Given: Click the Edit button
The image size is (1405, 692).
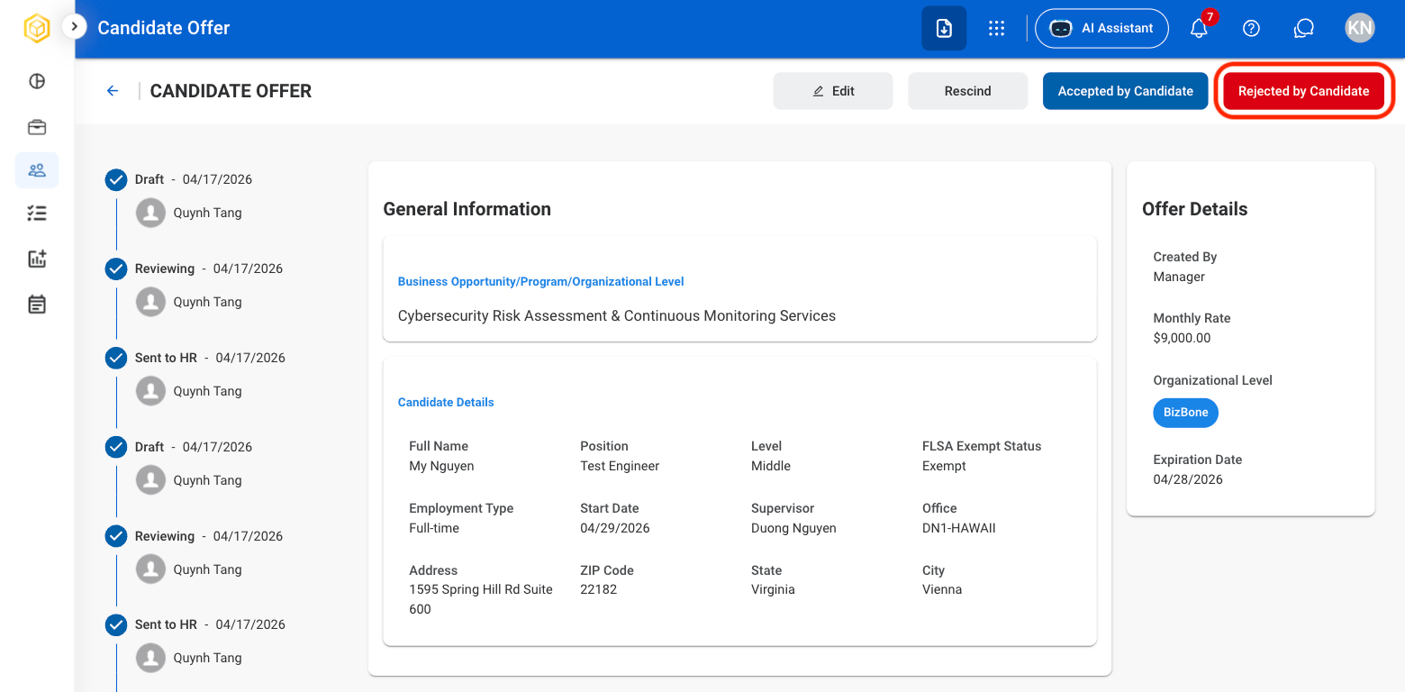Looking at the screenshot, I should pos(833,91).
